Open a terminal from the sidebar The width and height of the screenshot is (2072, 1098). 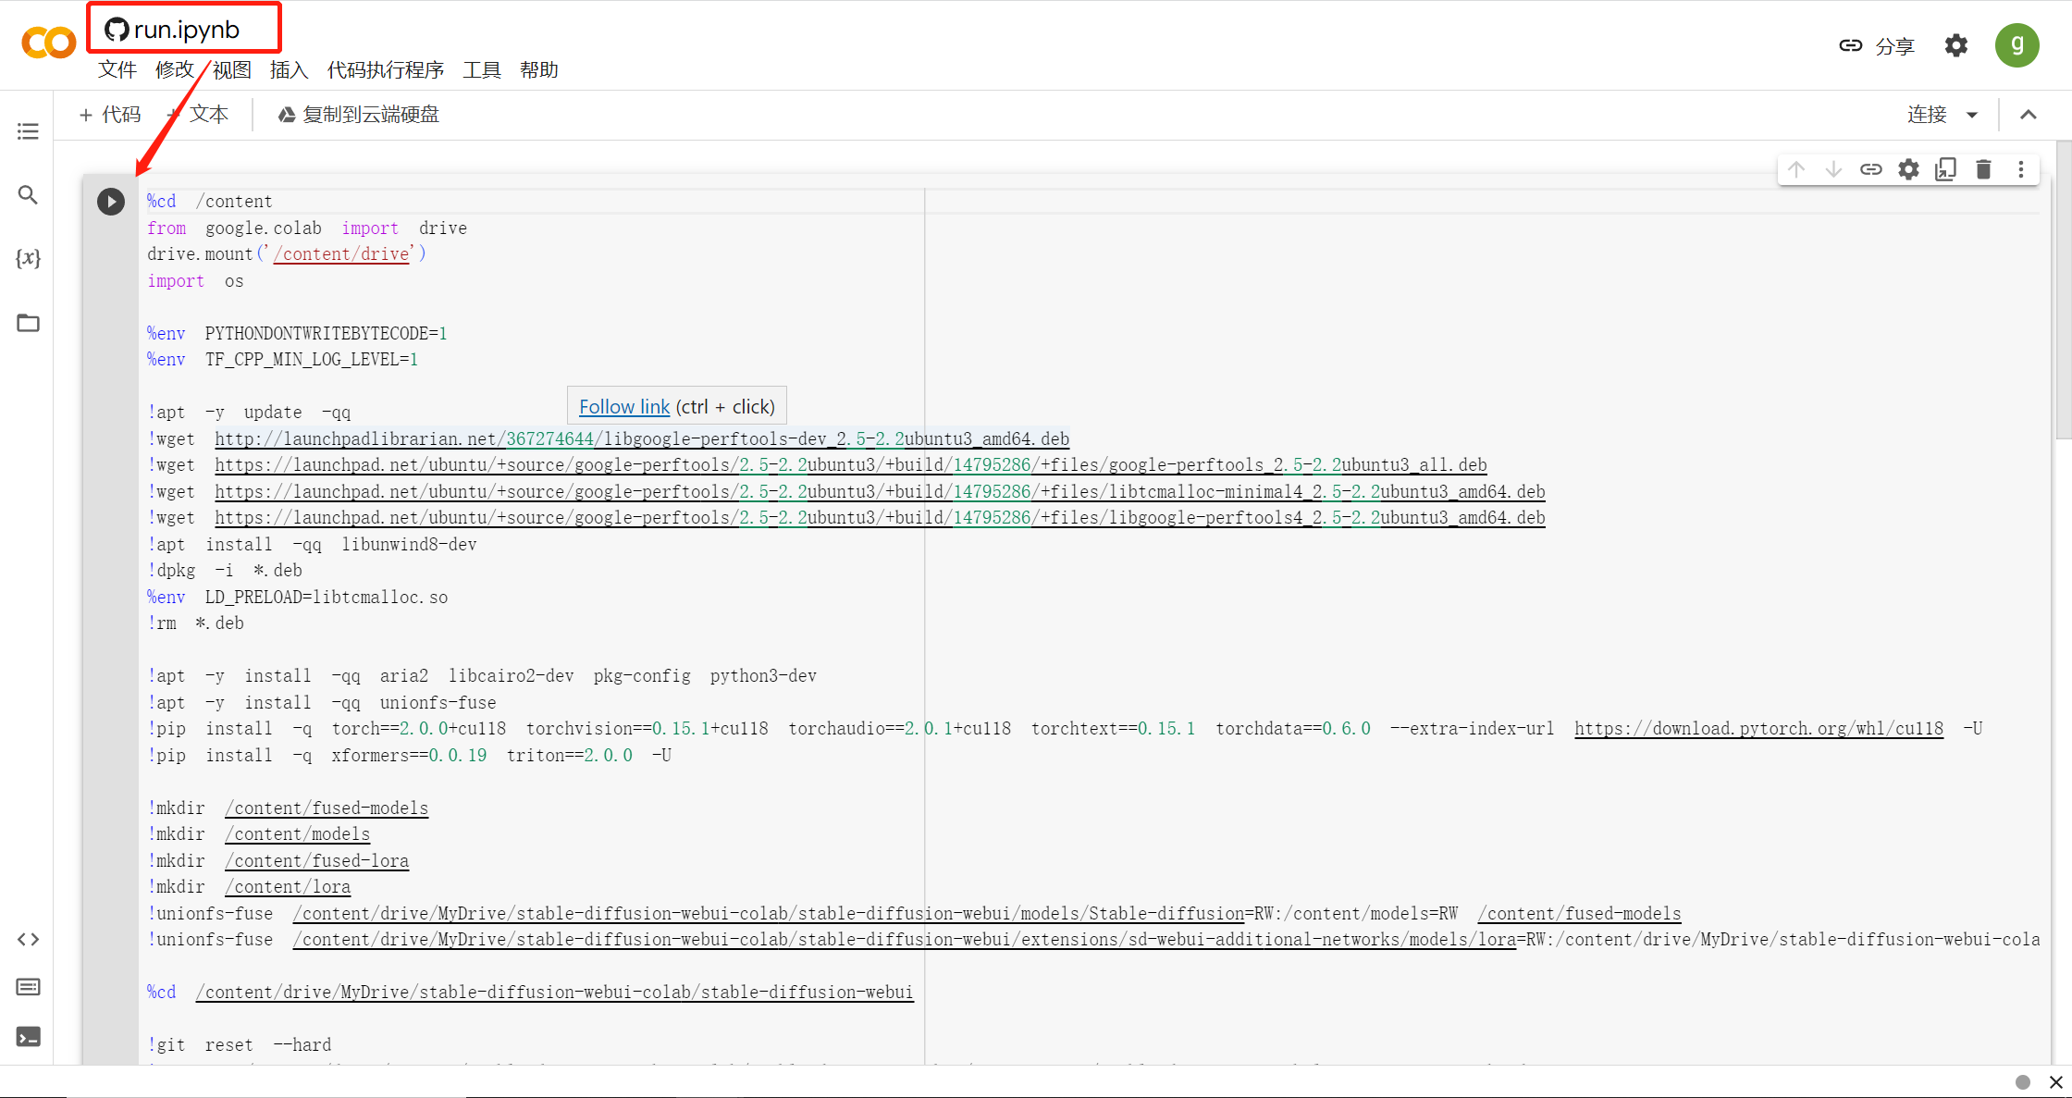click(x=28, y=1036)
